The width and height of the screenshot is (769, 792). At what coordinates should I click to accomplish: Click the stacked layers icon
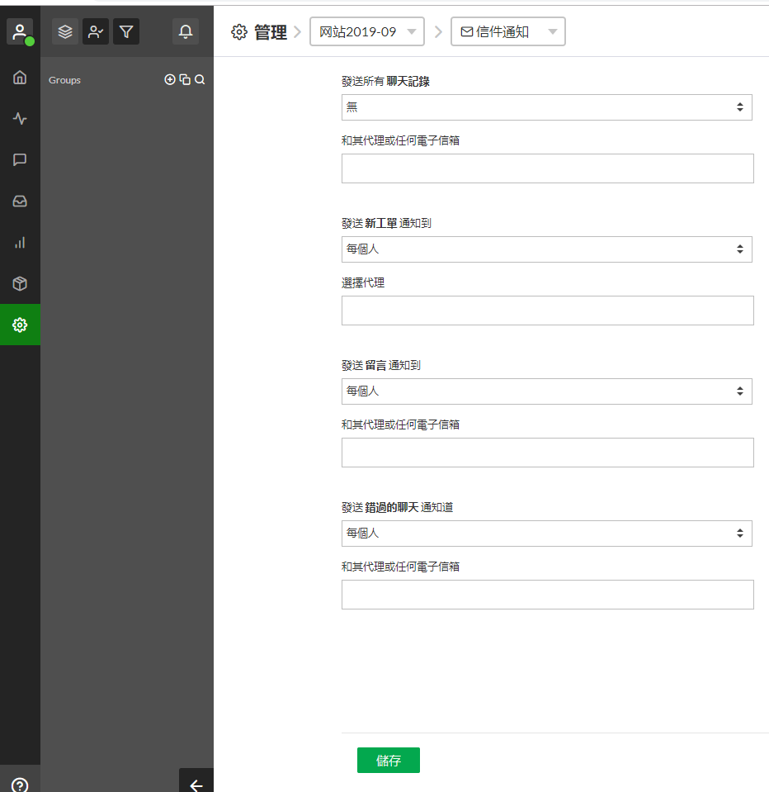pos(65,31)
